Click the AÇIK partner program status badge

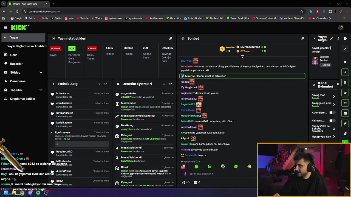[x=72, y=48]
